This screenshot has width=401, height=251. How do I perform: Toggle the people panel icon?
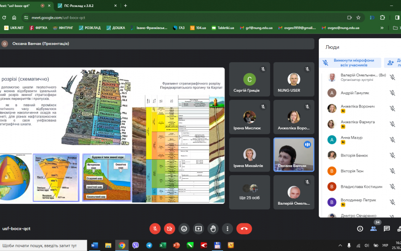373,228
